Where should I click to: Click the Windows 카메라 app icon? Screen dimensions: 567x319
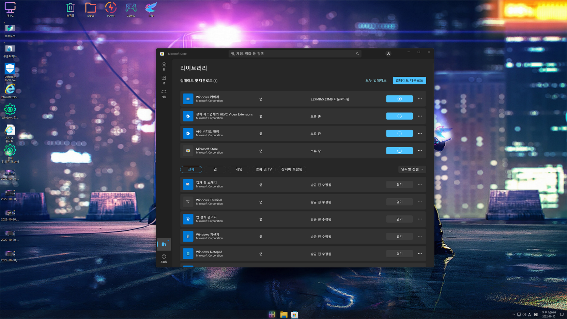click(x=188, y=99)
